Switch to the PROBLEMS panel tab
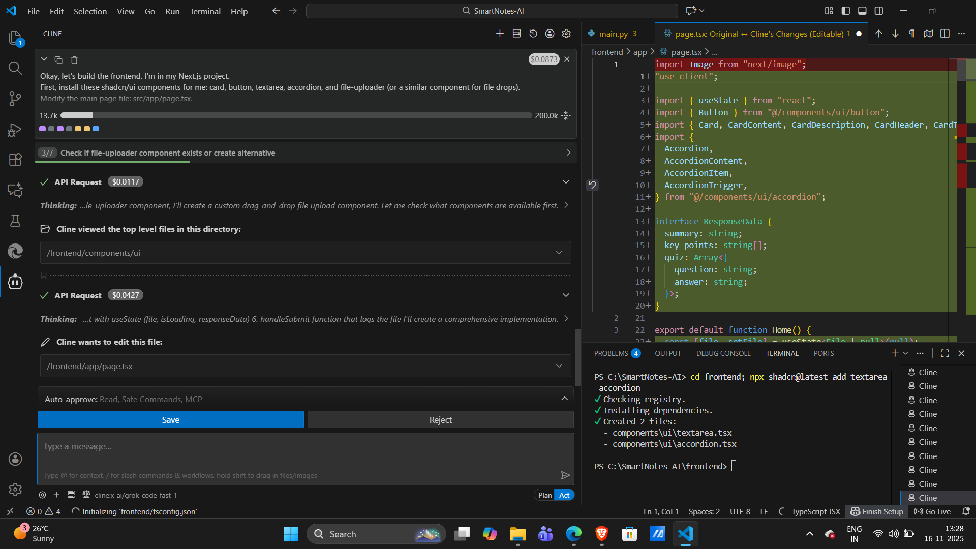The width and height of the screenshot is (976, 549). [611, 353]
